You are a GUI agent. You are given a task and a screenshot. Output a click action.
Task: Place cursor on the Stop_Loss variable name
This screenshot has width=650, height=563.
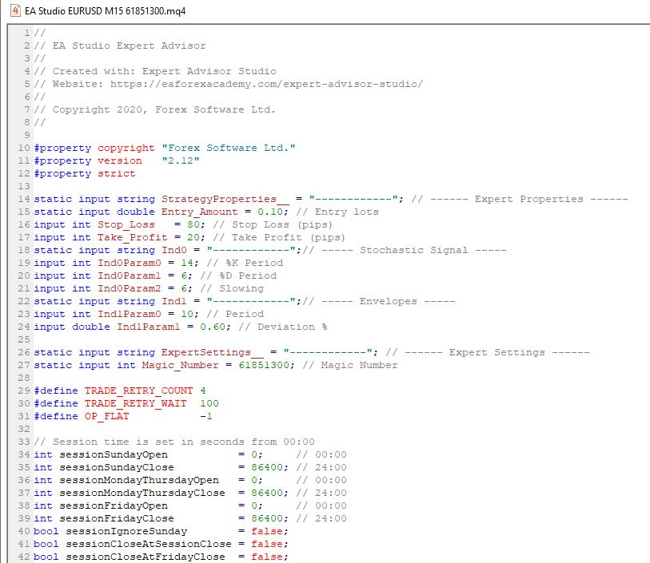(126, 224)
